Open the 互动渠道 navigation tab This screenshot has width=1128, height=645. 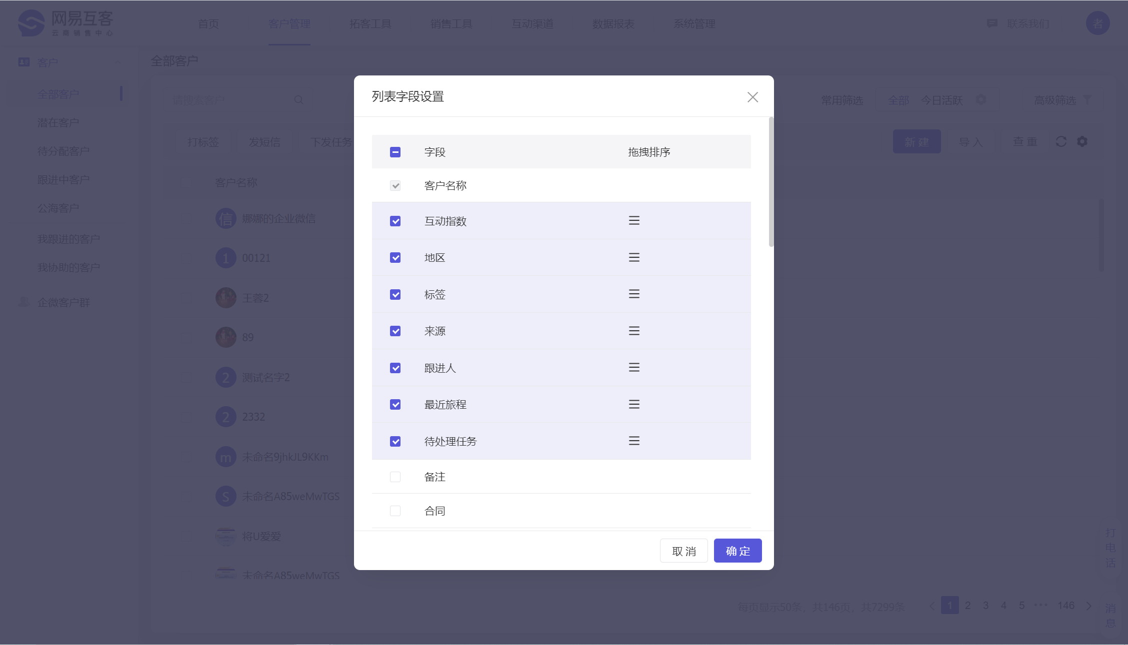(532, 23)
